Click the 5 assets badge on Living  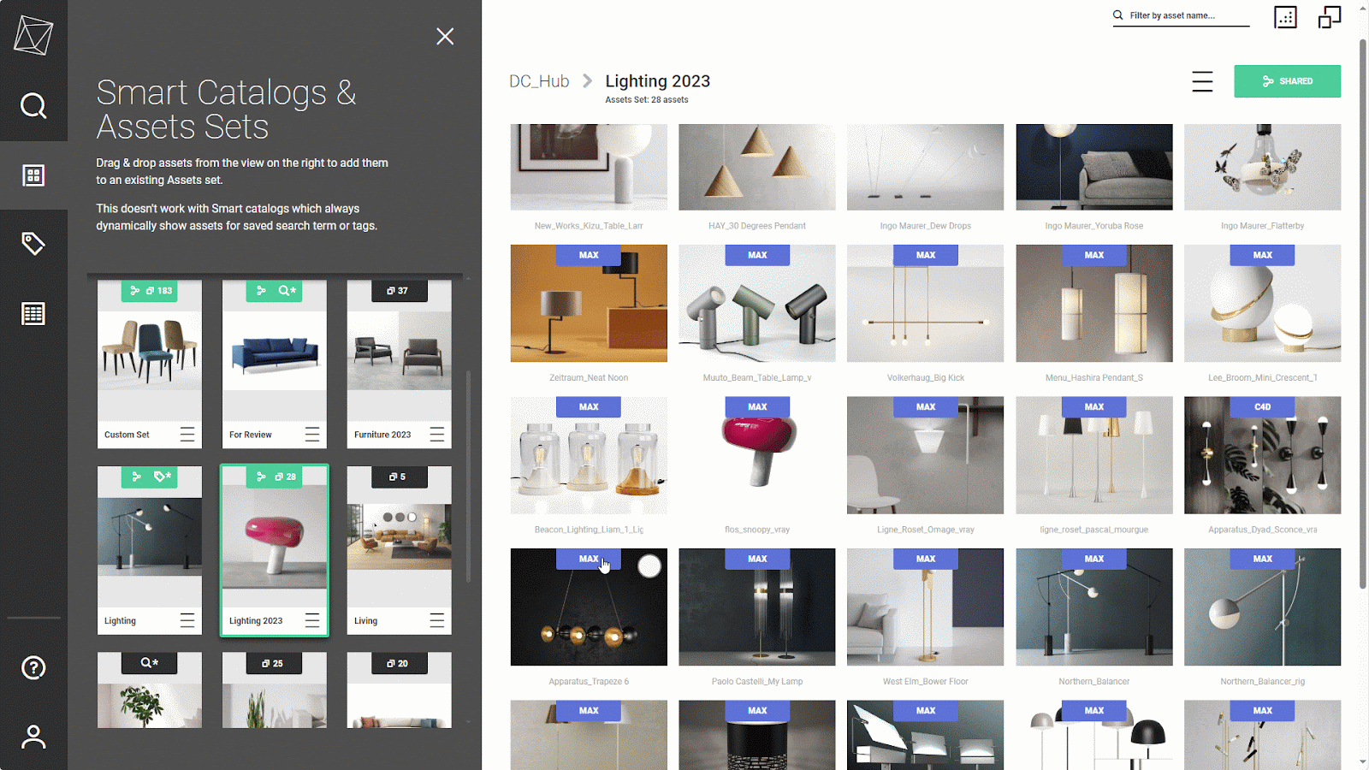point(400,477)
